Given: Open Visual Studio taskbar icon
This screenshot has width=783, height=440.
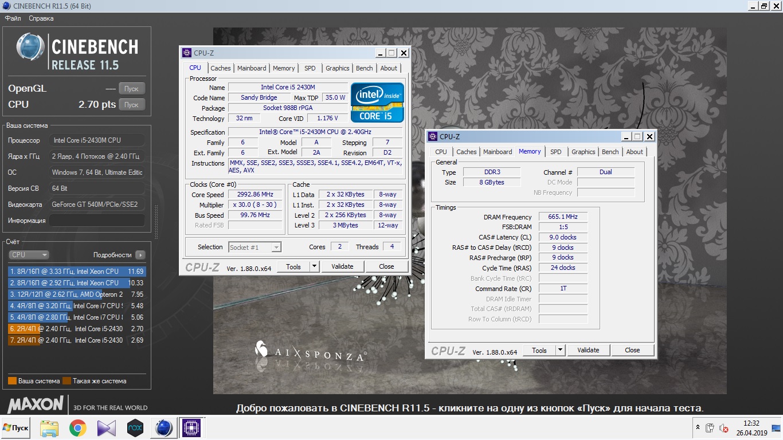Looking at the screenshot, I should click(x=107, y=428).
